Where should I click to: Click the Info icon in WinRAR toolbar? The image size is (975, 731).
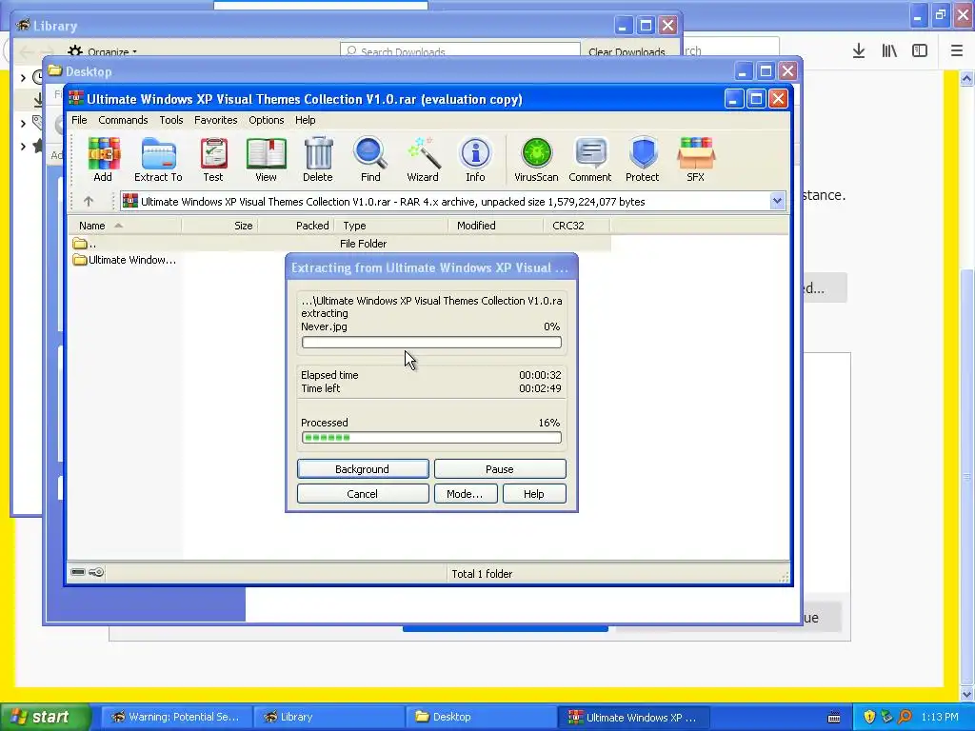(x=476, y=160)
